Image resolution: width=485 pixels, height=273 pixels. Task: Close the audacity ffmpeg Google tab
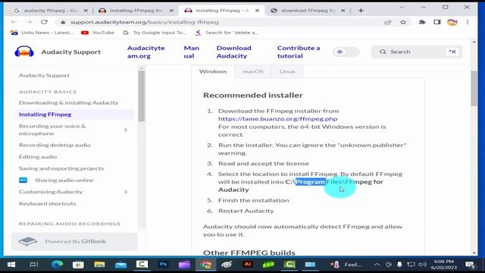coord(86,10)
